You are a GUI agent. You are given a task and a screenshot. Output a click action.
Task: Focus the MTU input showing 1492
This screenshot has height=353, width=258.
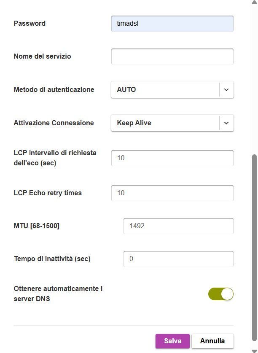point(178,226)
